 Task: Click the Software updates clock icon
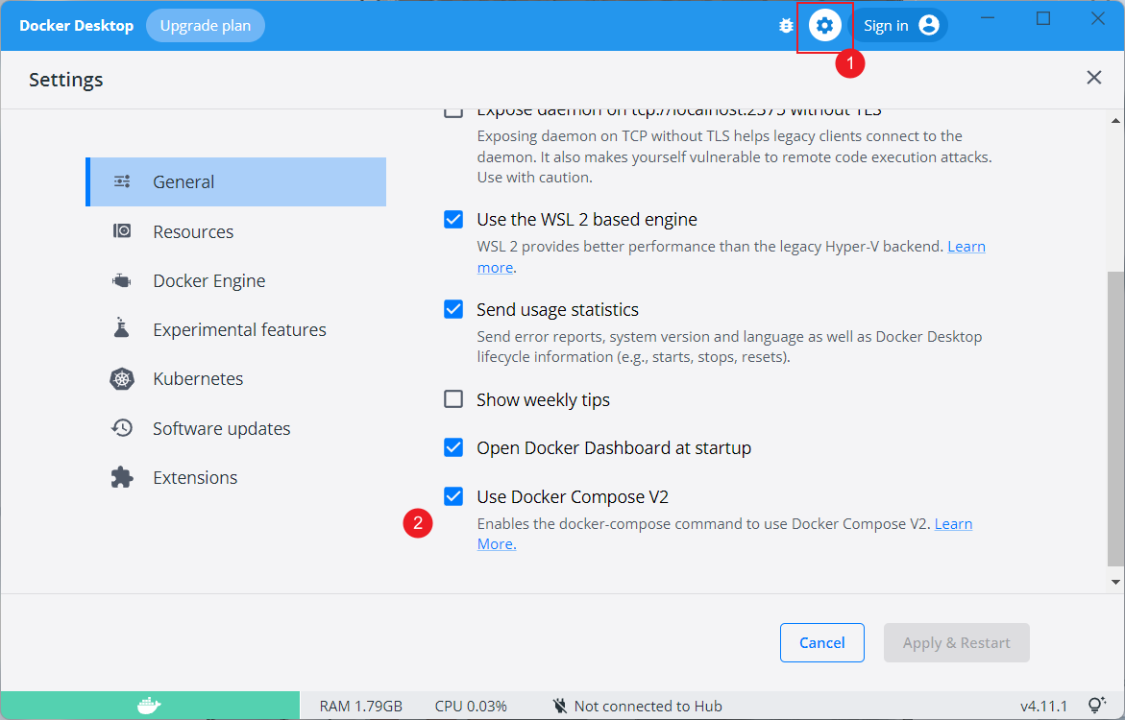pos(122,428)
